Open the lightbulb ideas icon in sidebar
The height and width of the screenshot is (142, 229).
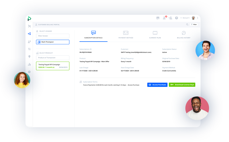coord(29,57)
